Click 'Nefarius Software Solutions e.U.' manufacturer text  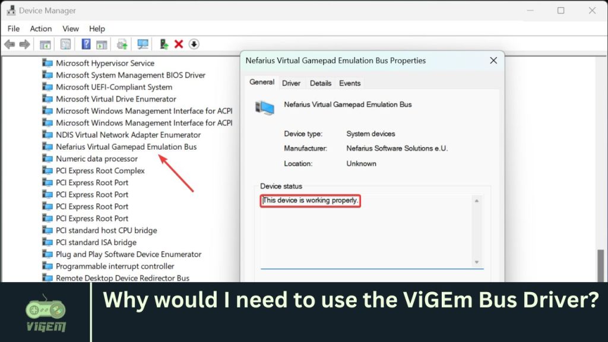[x=397, y=148]
